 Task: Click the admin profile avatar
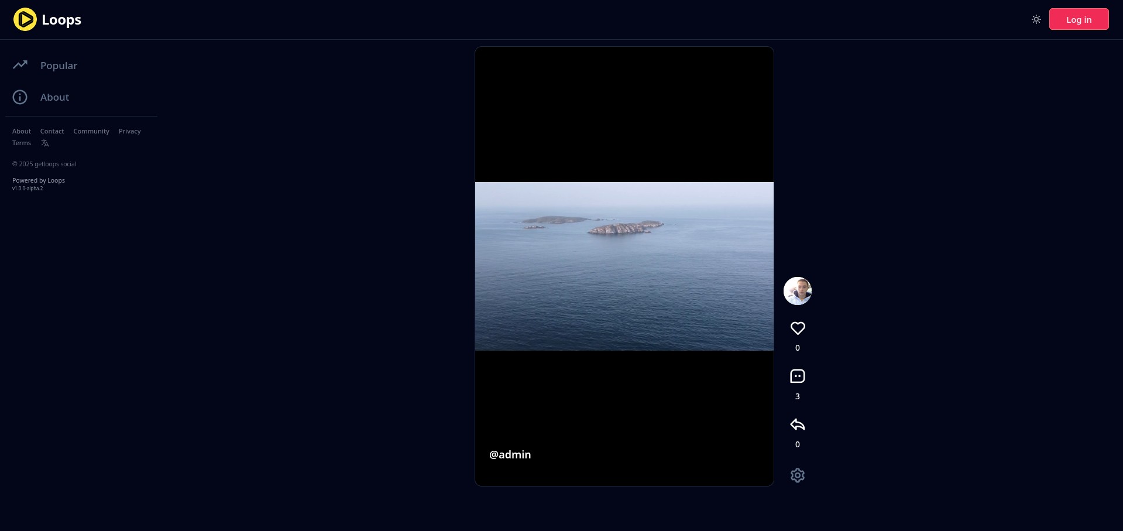pos(797,291)
